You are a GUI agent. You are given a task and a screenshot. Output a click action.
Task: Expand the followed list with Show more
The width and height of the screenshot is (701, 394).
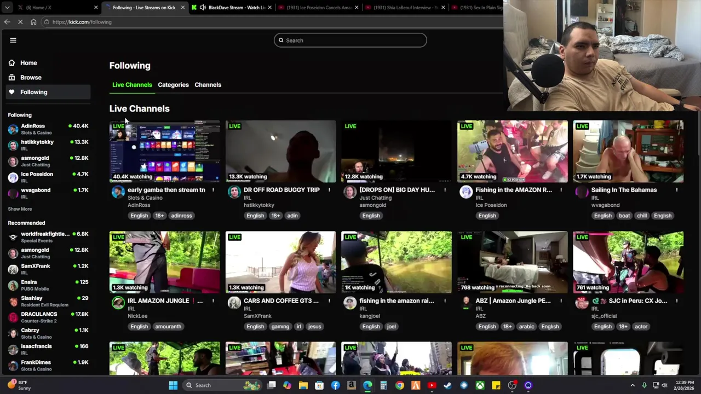click(20, 209)
